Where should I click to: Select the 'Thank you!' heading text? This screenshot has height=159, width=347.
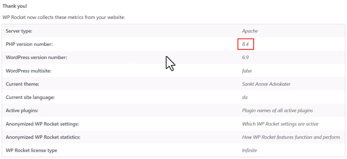pyautogui.click(x=15, y=6)
